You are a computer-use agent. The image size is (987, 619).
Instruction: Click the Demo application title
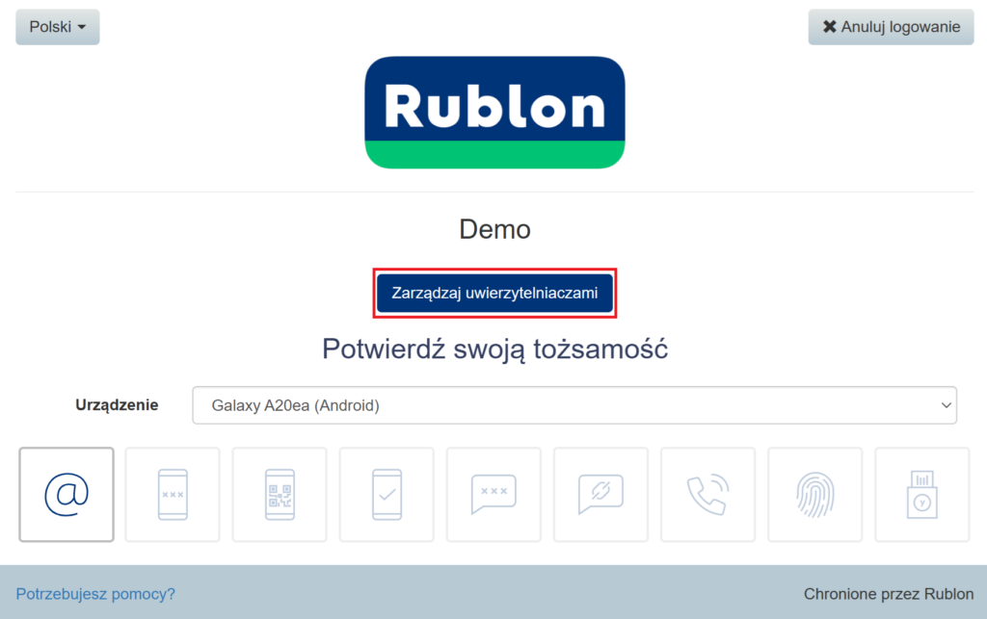click(494, 230)
